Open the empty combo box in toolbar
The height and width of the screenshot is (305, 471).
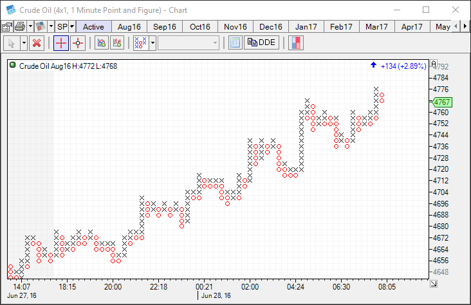pos(189,43)
